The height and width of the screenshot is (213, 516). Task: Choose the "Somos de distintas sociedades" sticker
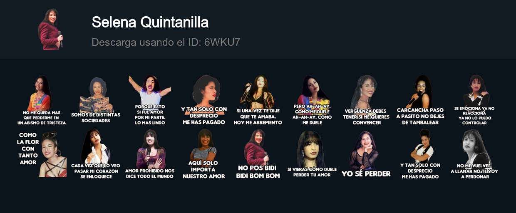[x=96, y=100]
